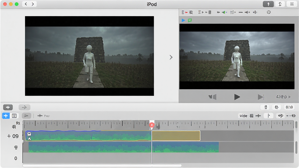Click the list icon left of the green speaker
The width and height of the screenshot is (299, 168).
(x=209, y=12)
